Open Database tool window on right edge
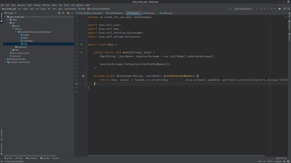This screenshot has width=291, height=163. pos(289,25)
